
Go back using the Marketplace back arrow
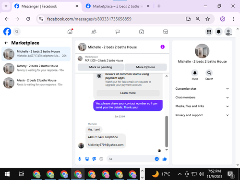click(6, 43)
